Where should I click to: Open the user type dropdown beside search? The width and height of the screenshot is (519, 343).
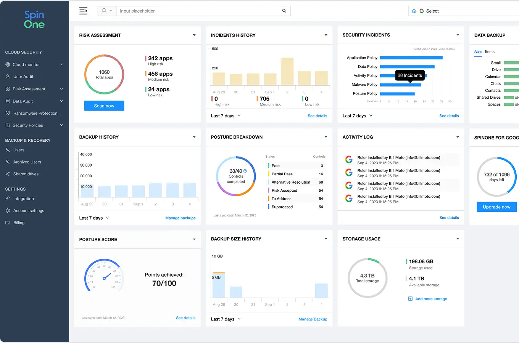[x=107, y=11]
